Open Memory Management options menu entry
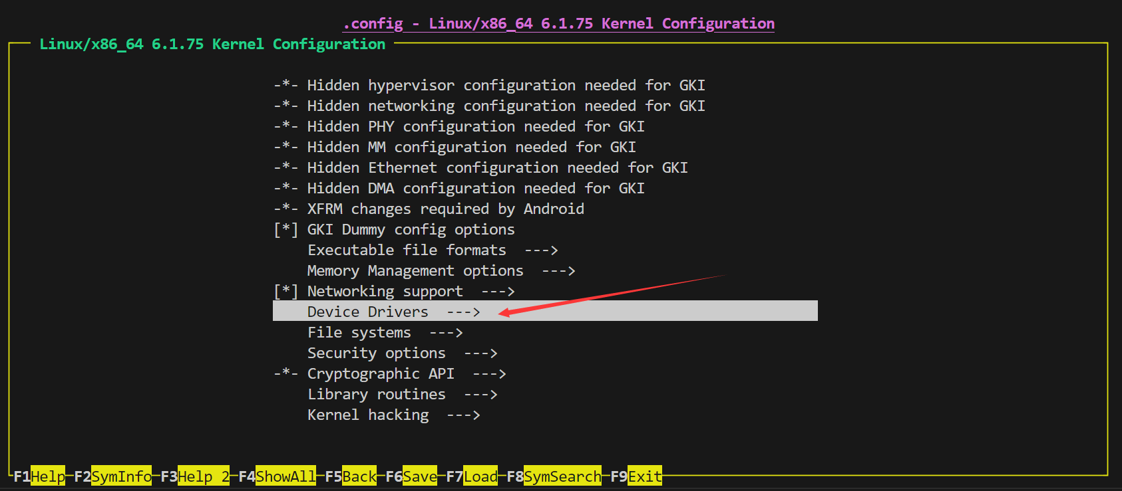1122x491 pixels. [x=415, y=271]
